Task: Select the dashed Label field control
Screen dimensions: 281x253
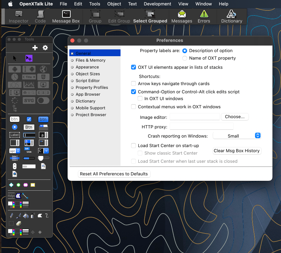Action: point(15,135)
